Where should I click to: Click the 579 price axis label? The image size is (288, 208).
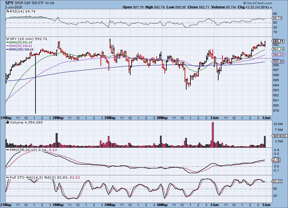coord(276,111)
